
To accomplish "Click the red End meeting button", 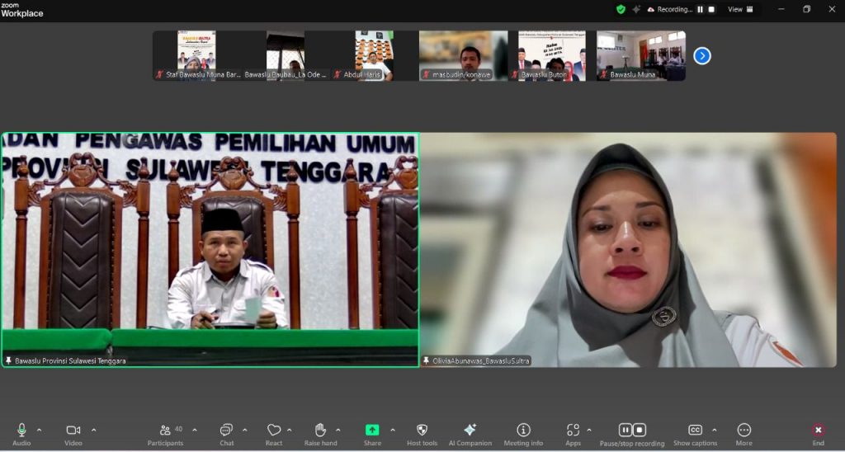I will pyautogui.click(x=818, y=431).
